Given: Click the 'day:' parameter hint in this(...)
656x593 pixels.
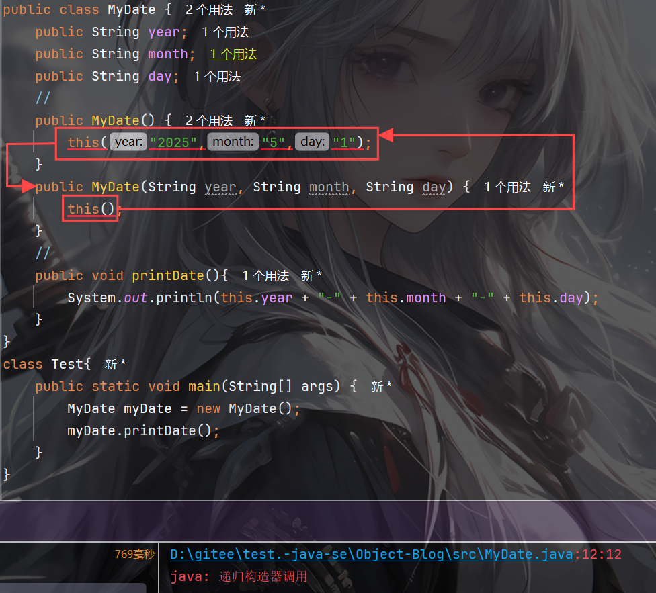Looking at the screenshot, I should pos(312,142).
